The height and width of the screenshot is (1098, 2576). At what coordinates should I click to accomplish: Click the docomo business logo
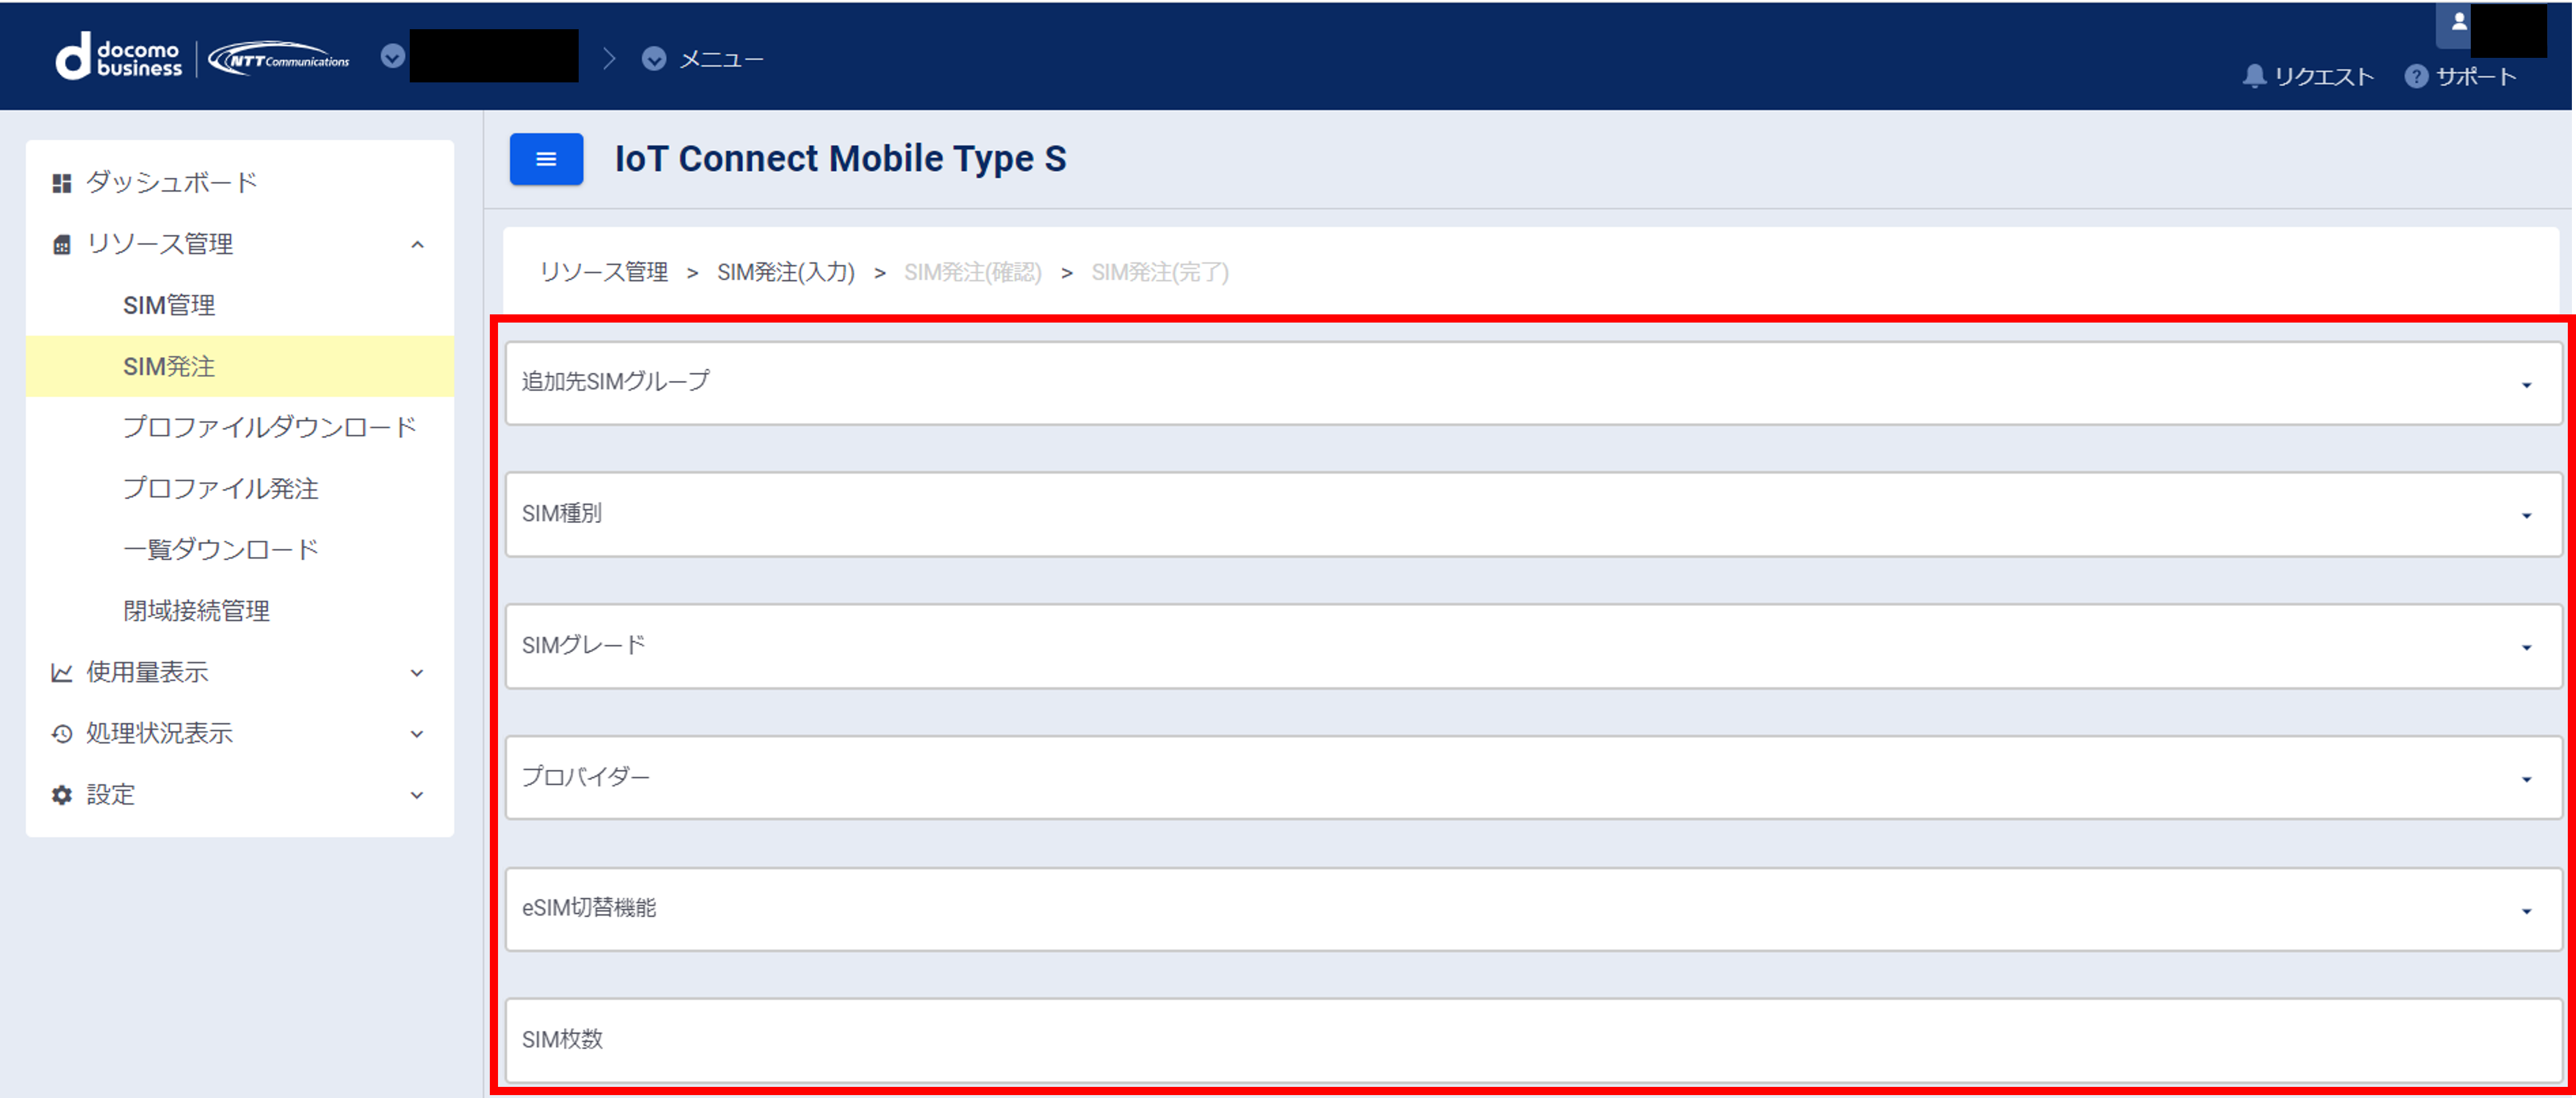click(x=119, y=58)
